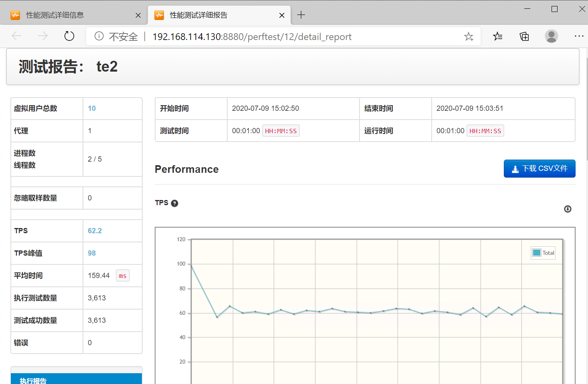
Task: Open a new browser tab
Action: pyautogui.click(x=301, y=15)
